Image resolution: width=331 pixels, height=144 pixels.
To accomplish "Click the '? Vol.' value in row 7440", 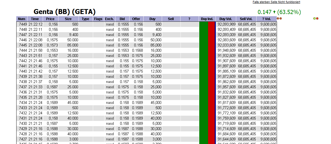I will coord(268,71).
